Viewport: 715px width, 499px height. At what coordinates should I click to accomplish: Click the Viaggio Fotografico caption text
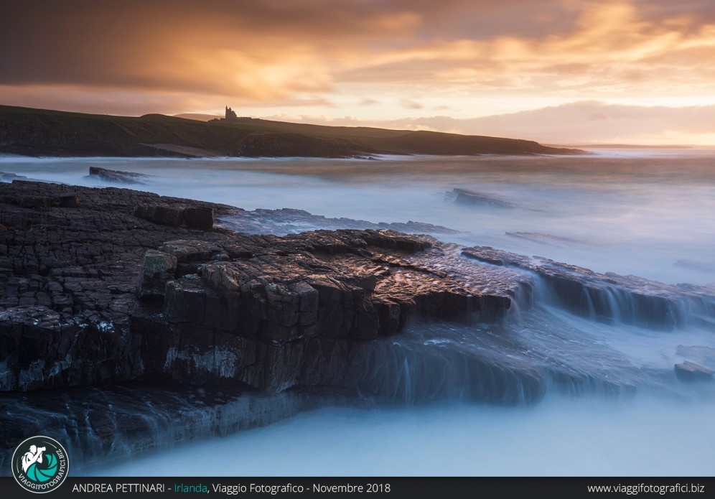[x=258, y=488]
